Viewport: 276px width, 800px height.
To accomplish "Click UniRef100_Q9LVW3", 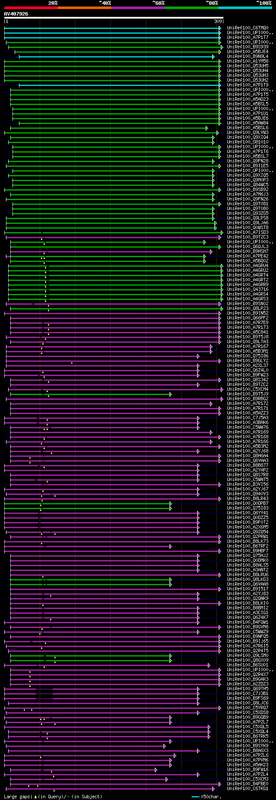I will (x=248, y=133).
